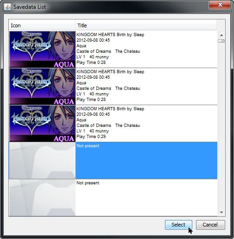Click the Select button
Viewport: 234px width, 239px height.
(178, 225)
